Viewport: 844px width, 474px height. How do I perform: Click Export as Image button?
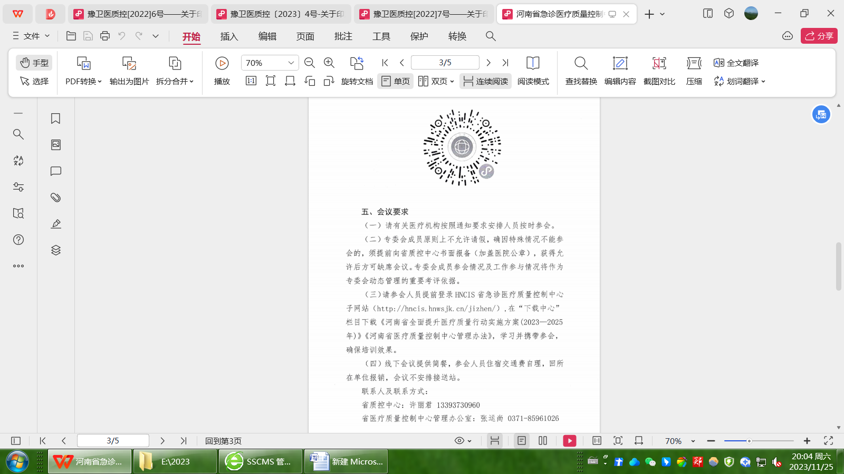pos(129,71)
